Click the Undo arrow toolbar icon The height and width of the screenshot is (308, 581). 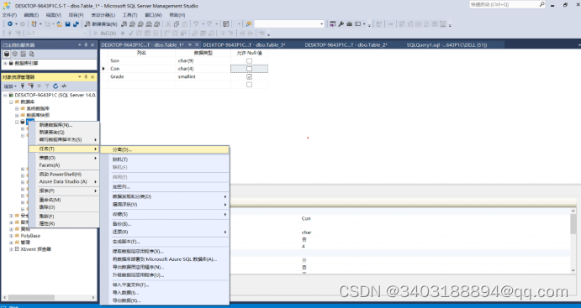(196, 24)
